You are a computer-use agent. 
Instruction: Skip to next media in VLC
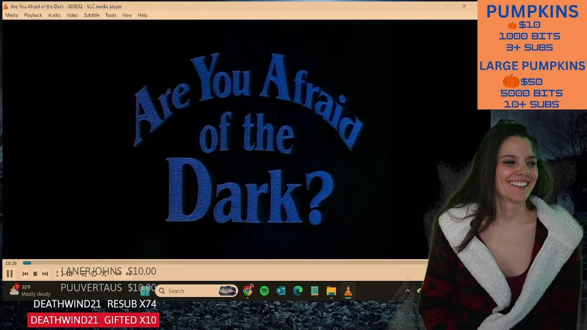click(x=45, y=274)
